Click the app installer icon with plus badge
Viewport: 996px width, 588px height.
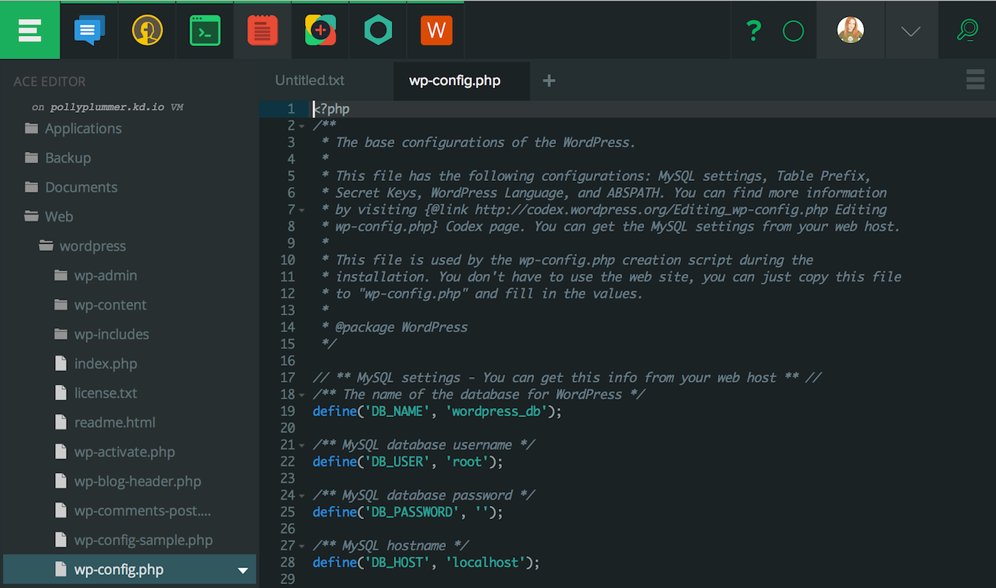click(319, 30)
